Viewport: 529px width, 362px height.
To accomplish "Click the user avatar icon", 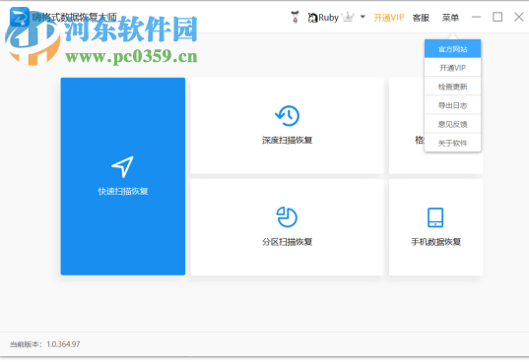I will (x=296, y=17).
